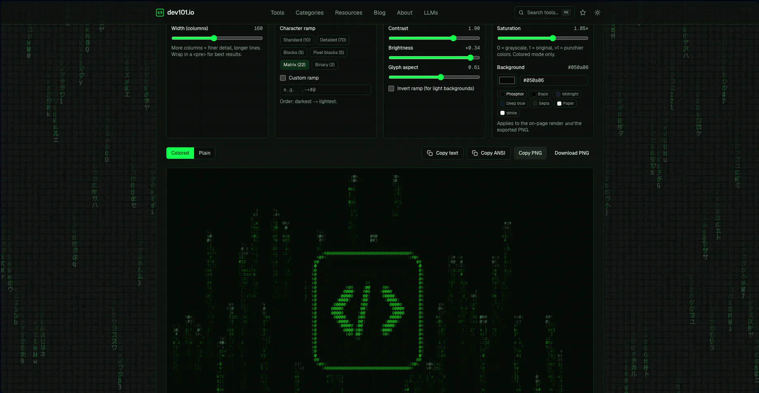Image resolution: width=759 pixels, height=393 pixels.
Task: Open the LLMs nav item
Action: pos(431,13)
